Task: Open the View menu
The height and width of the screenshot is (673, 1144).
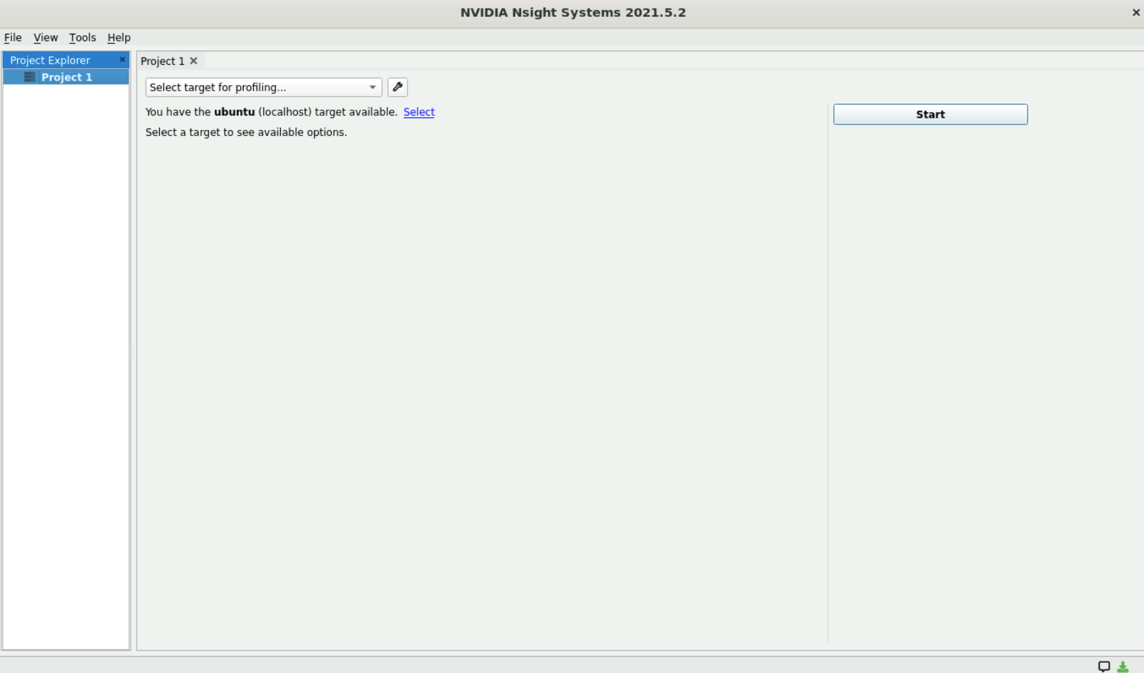Action: tap(45, 38)
